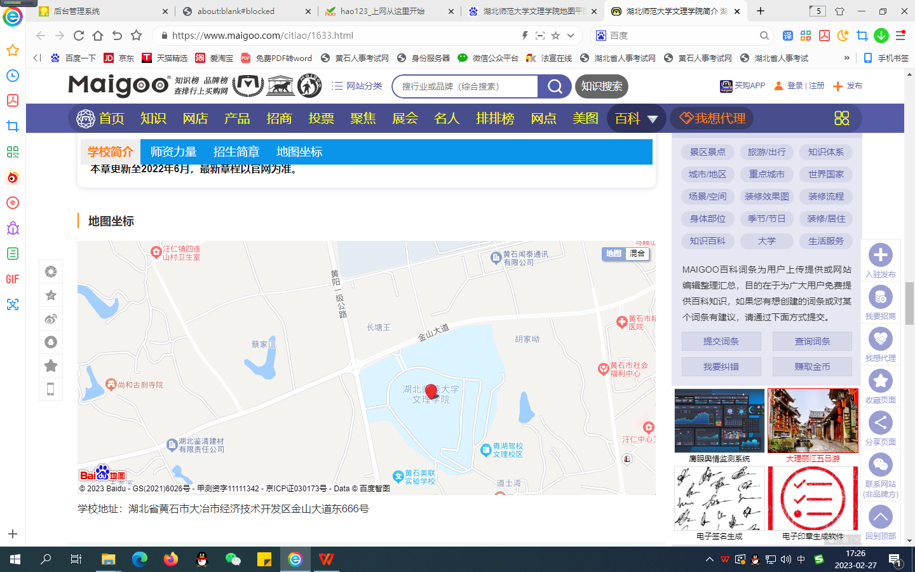This screenshot has width=915, height=572.
Task: Click the 回到顶部 arrow icon
Action: coord(880,517)
